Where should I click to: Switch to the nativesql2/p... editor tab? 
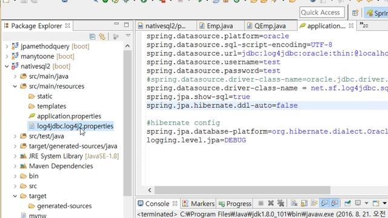[166, 26]
